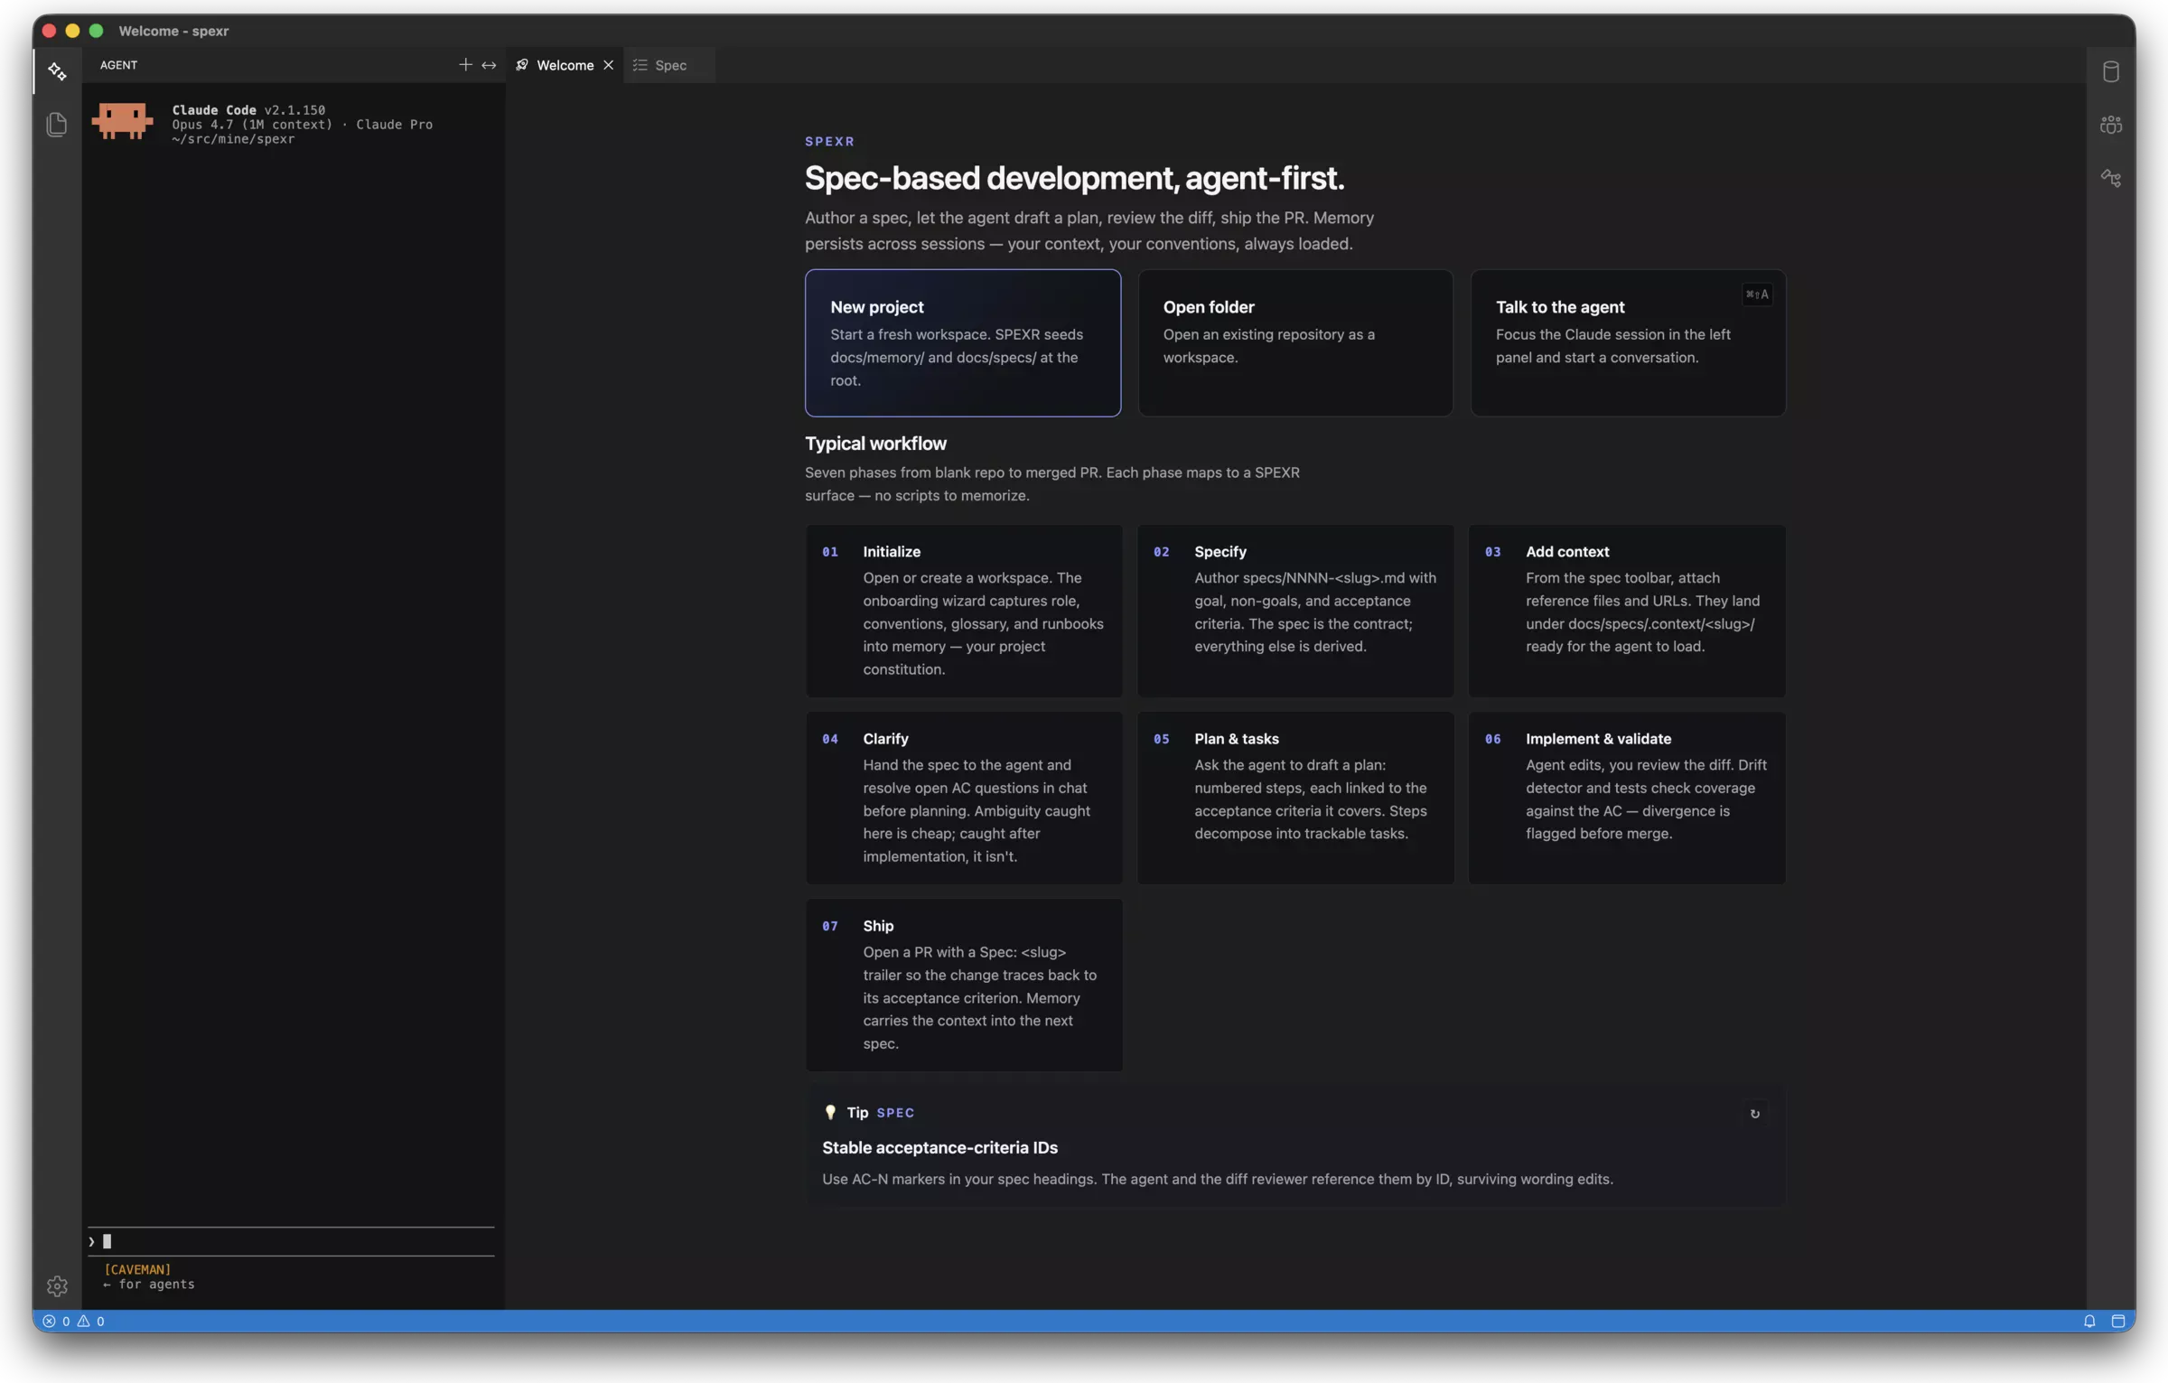This screenshot has width=2168, height=1383.
Task: Click the errors count in status bar
Action: tap(56, 1321)
